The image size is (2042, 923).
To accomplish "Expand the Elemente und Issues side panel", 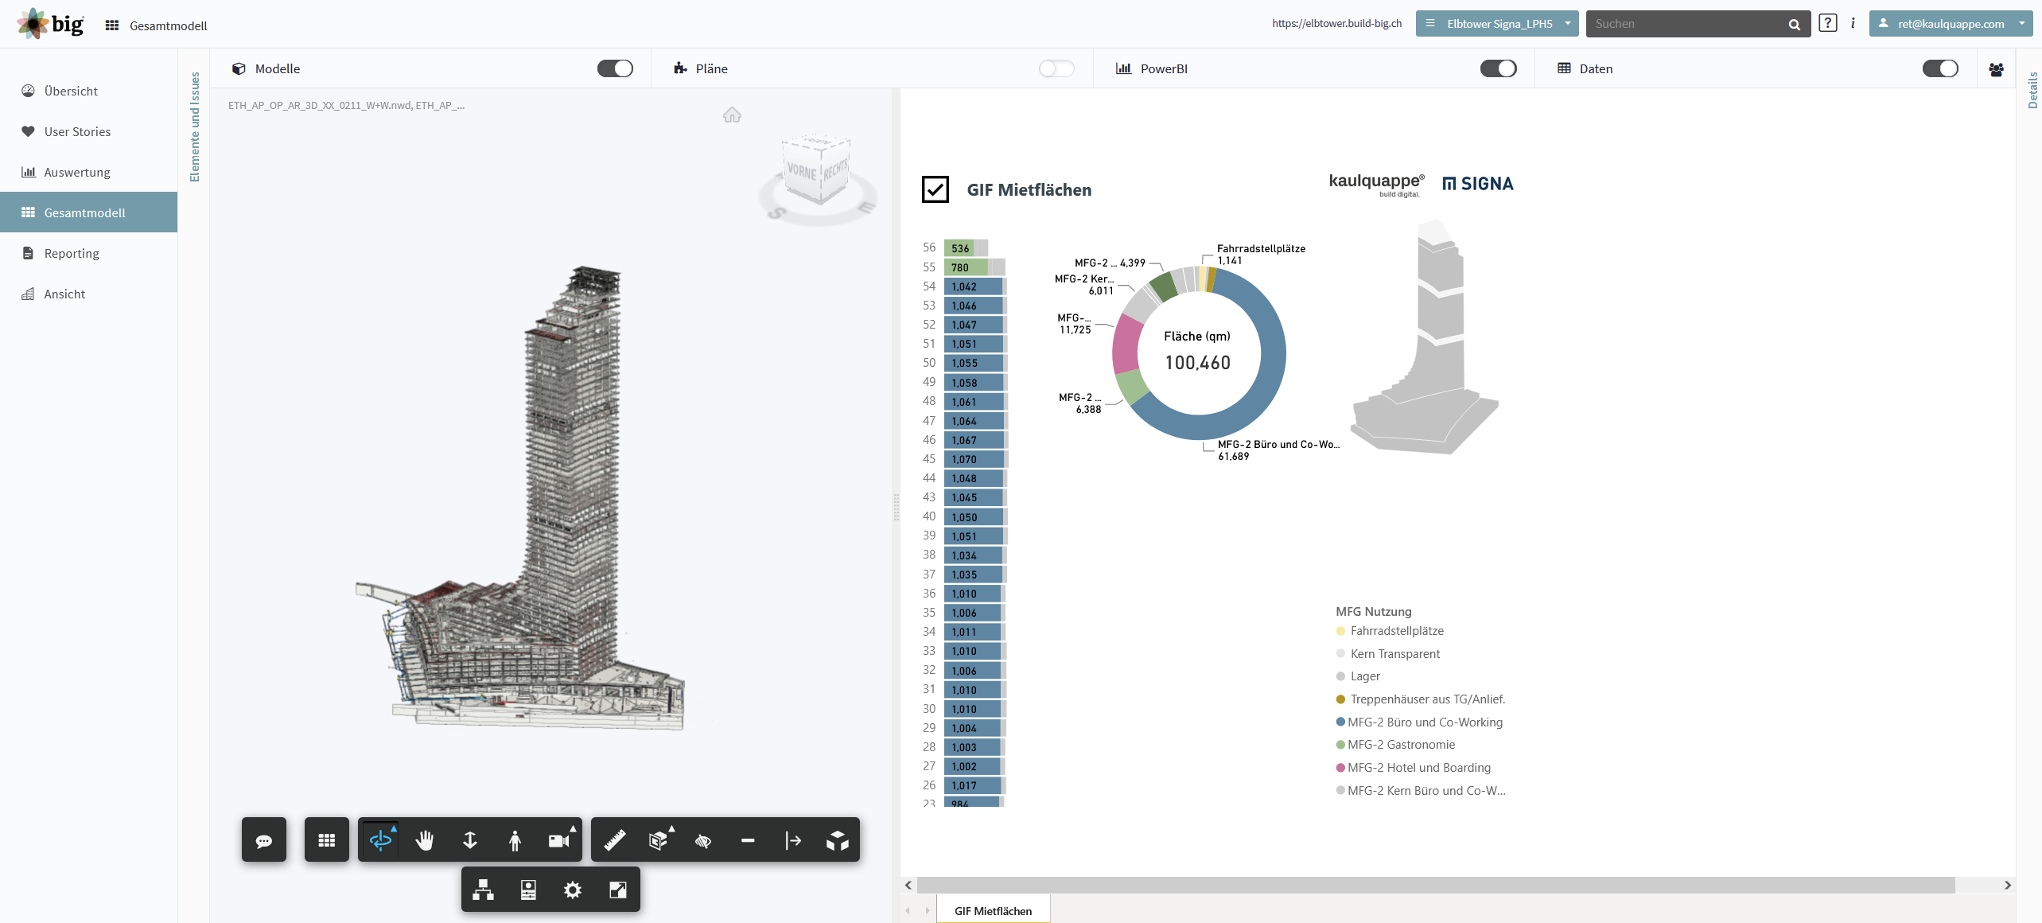I will [195, 127].
